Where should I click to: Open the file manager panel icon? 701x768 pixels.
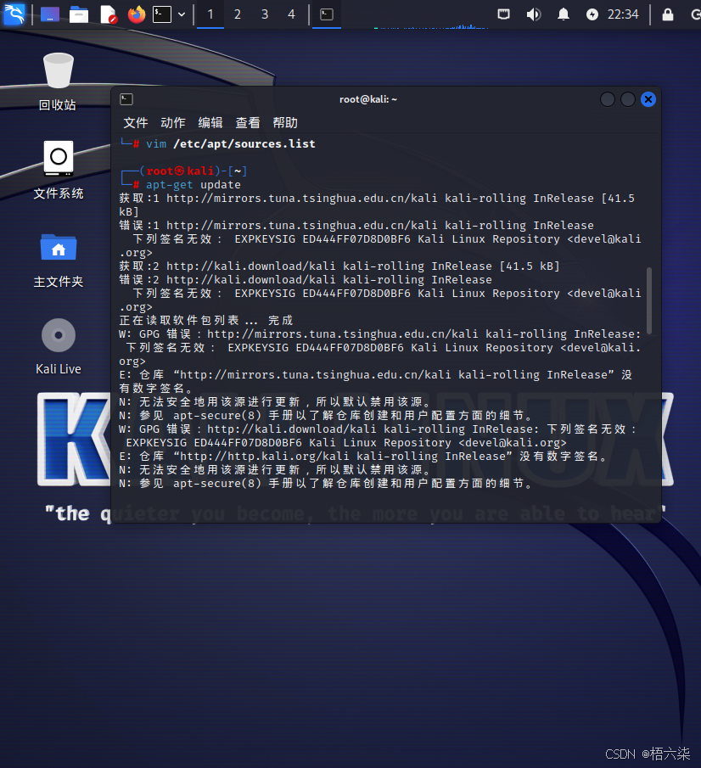(78, 14)
